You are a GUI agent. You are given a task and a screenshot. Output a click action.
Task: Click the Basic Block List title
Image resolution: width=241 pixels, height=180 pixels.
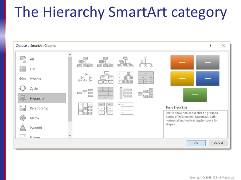coord(176,107)
